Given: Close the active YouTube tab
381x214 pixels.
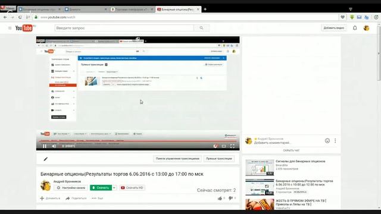Looking at the screenshot, I should point(198,10).
